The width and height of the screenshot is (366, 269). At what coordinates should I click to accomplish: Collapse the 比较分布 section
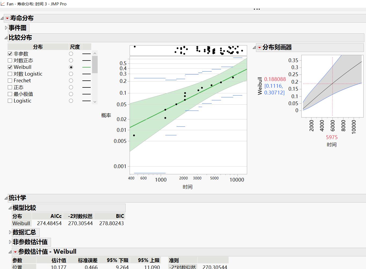coord(6,38)
